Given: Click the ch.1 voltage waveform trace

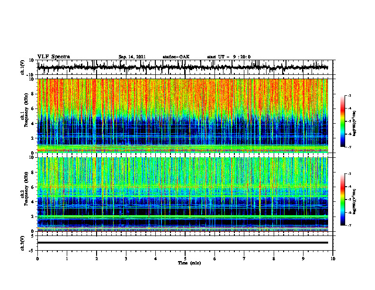Looking at the screenshot, I should point(182,67).
